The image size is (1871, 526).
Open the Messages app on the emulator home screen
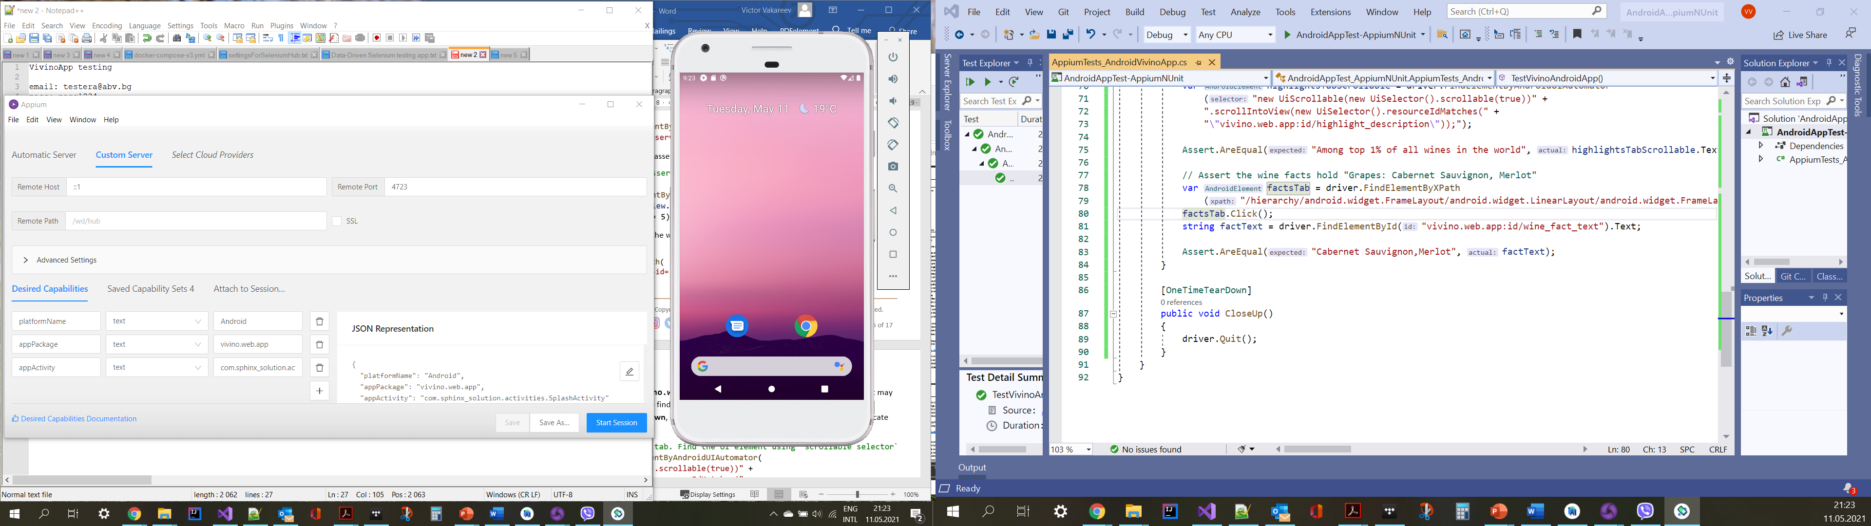(x=737, y=325)
